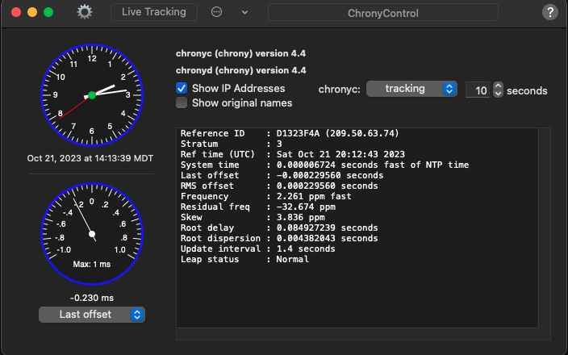Click the Root delay line

tap(279, 228)
